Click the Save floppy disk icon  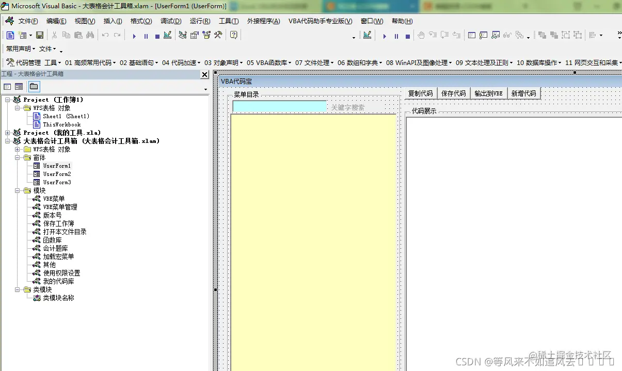[39, 35]
